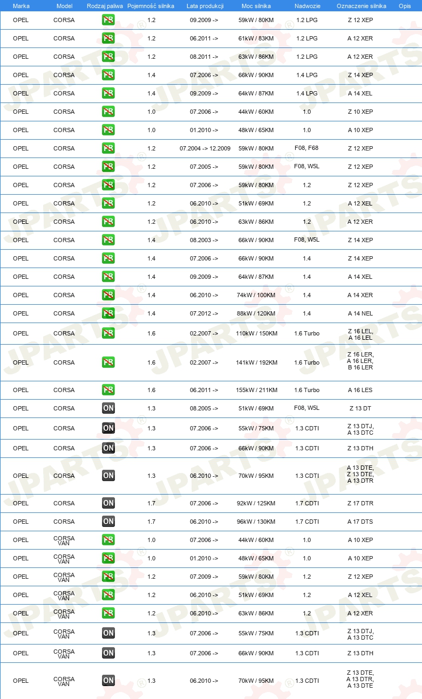The image size is (422, 699).
Task: Select the Oznaczenie silnika column header
Action: pyautogui.click(x=362, y=5)
